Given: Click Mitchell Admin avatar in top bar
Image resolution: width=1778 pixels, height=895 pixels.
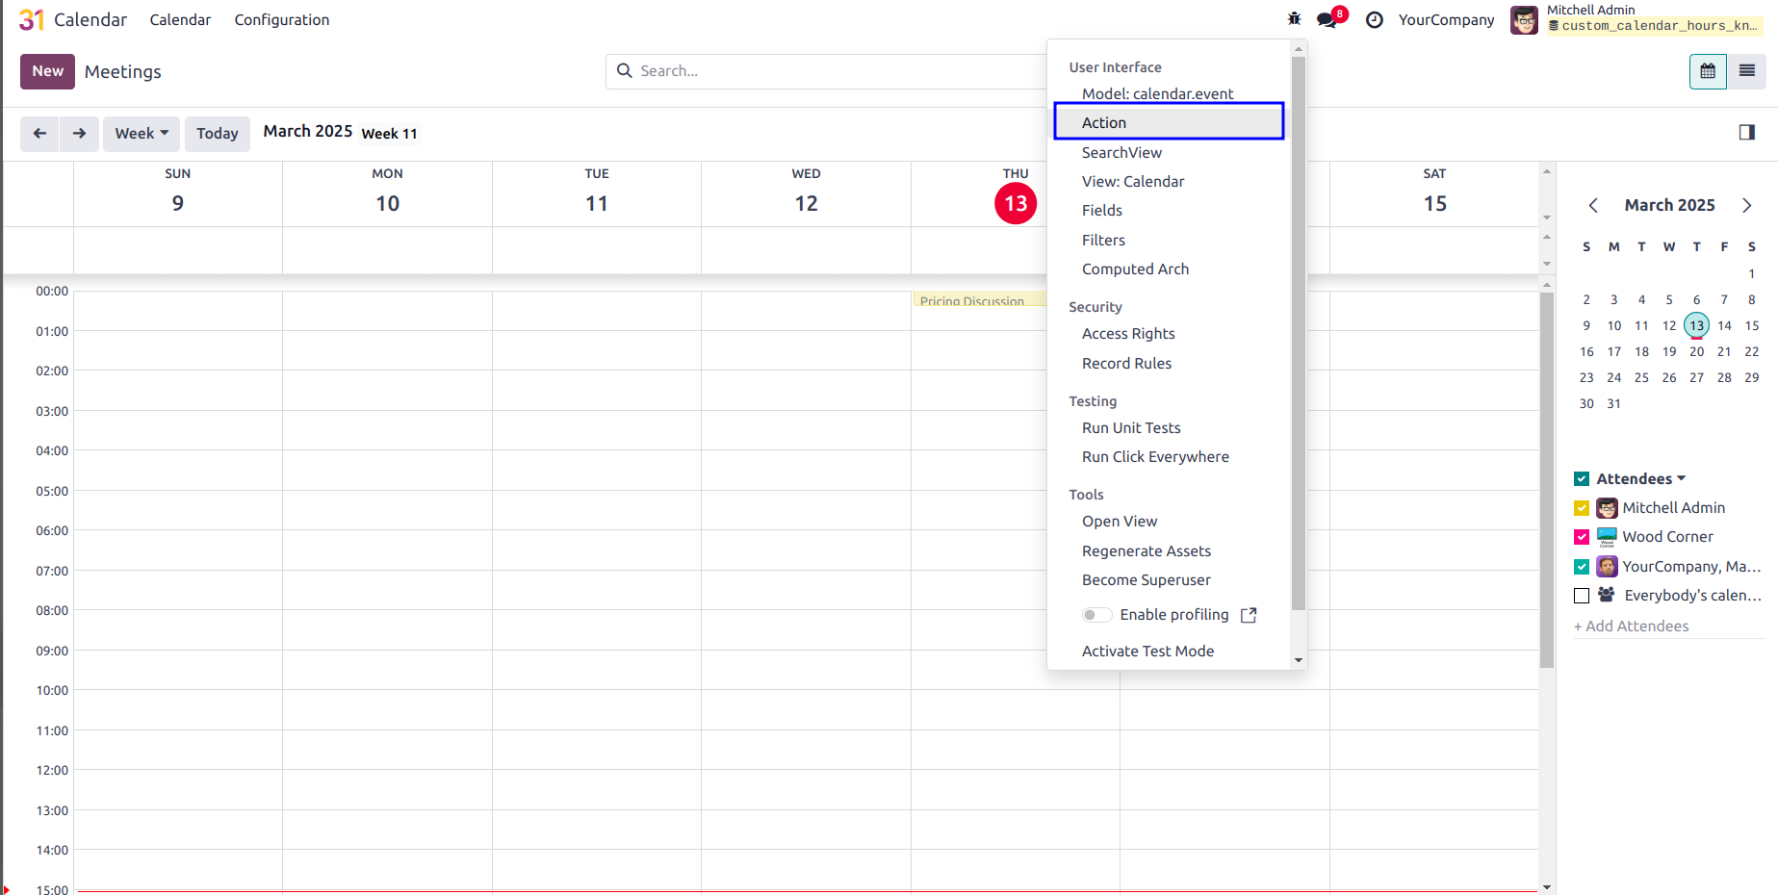Looking at the screenshot, I should (x=1524, y=19).
